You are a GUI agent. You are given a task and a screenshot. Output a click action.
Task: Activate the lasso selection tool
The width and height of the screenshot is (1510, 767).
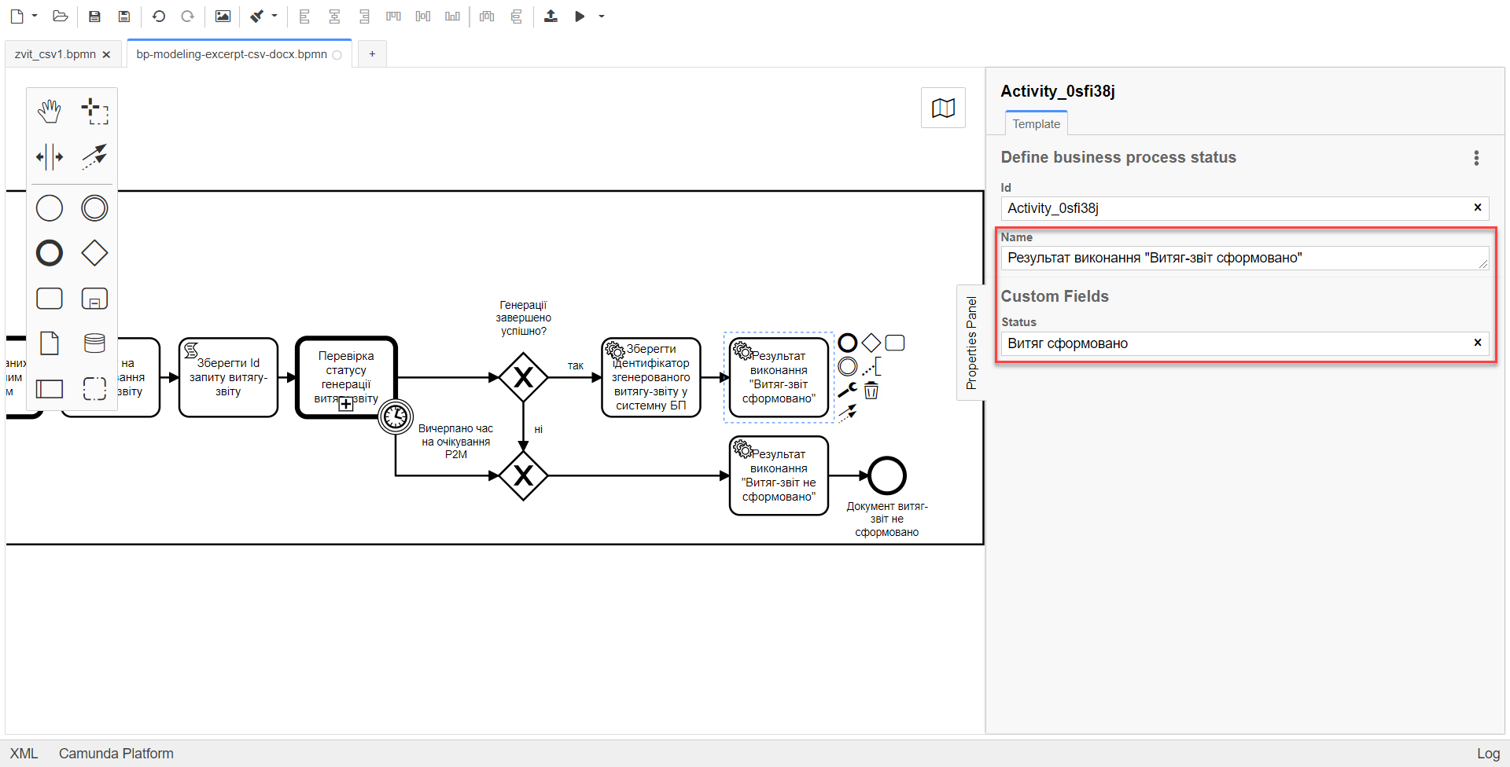(x=94, y=112)
